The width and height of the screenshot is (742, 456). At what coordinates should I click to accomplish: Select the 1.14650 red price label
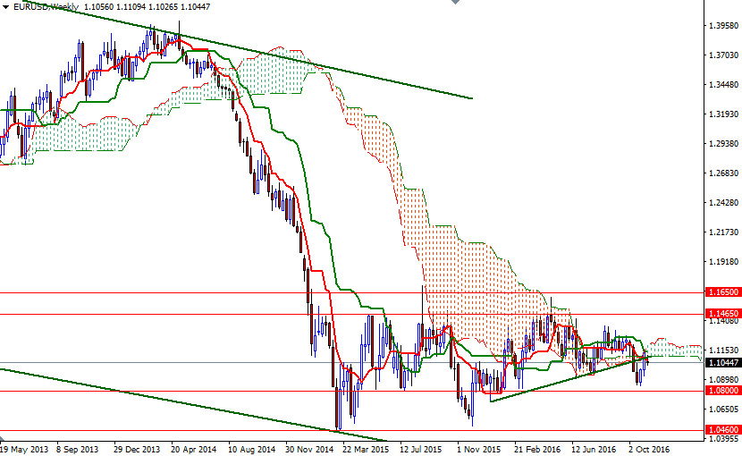723,314
